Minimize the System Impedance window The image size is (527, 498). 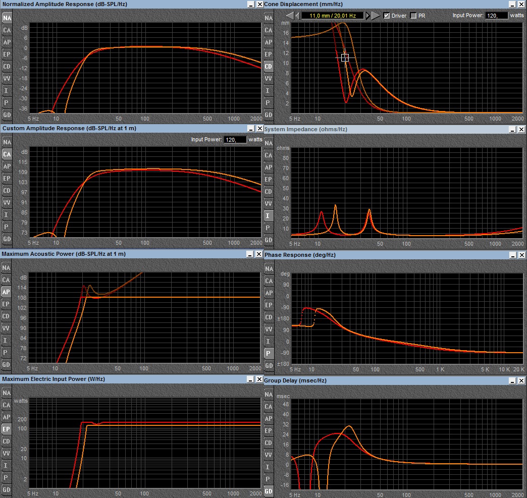(512, 129)
